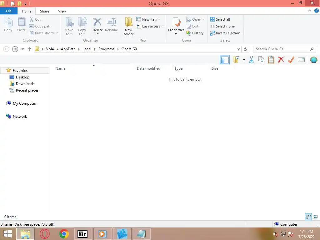Click AppData in the address breadcrumb
Viewport: 320px width, 240px height.
pos(68,49)
